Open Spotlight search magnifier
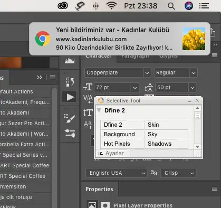The height and width of the screenshot is (208, 221). pos(171,6)
